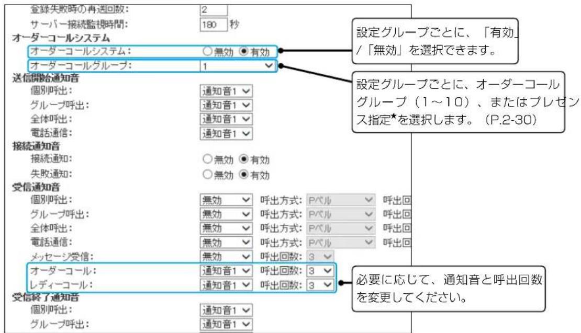Open the レディーコール 通知音1 dropdown
The height and width of the screenshot is (333, 581).
pos(226,285)
